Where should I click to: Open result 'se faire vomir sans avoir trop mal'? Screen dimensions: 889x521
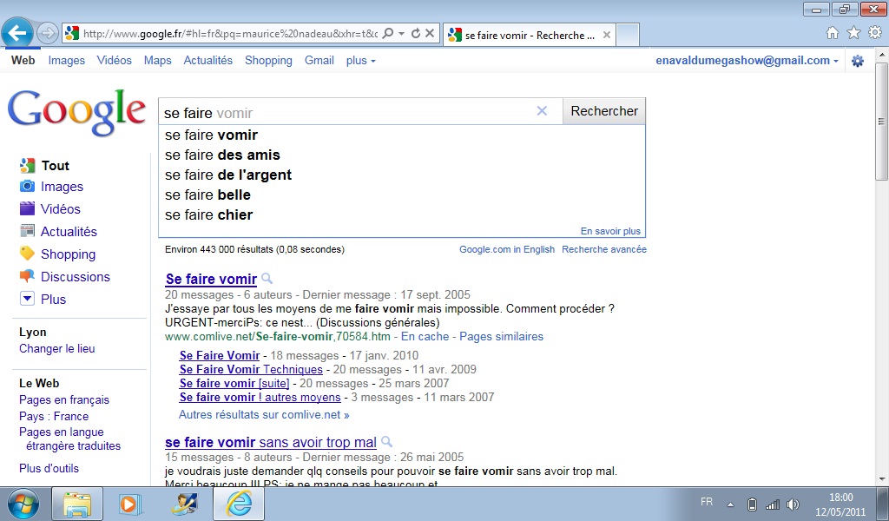click(x=271, y=442)
